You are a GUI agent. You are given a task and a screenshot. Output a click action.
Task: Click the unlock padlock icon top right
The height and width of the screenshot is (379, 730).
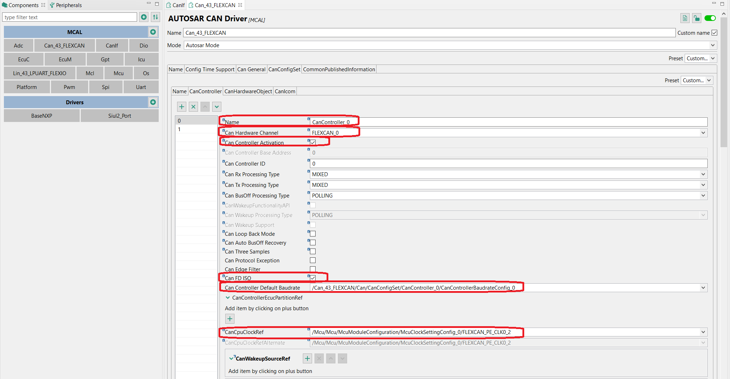pos(696,18)
